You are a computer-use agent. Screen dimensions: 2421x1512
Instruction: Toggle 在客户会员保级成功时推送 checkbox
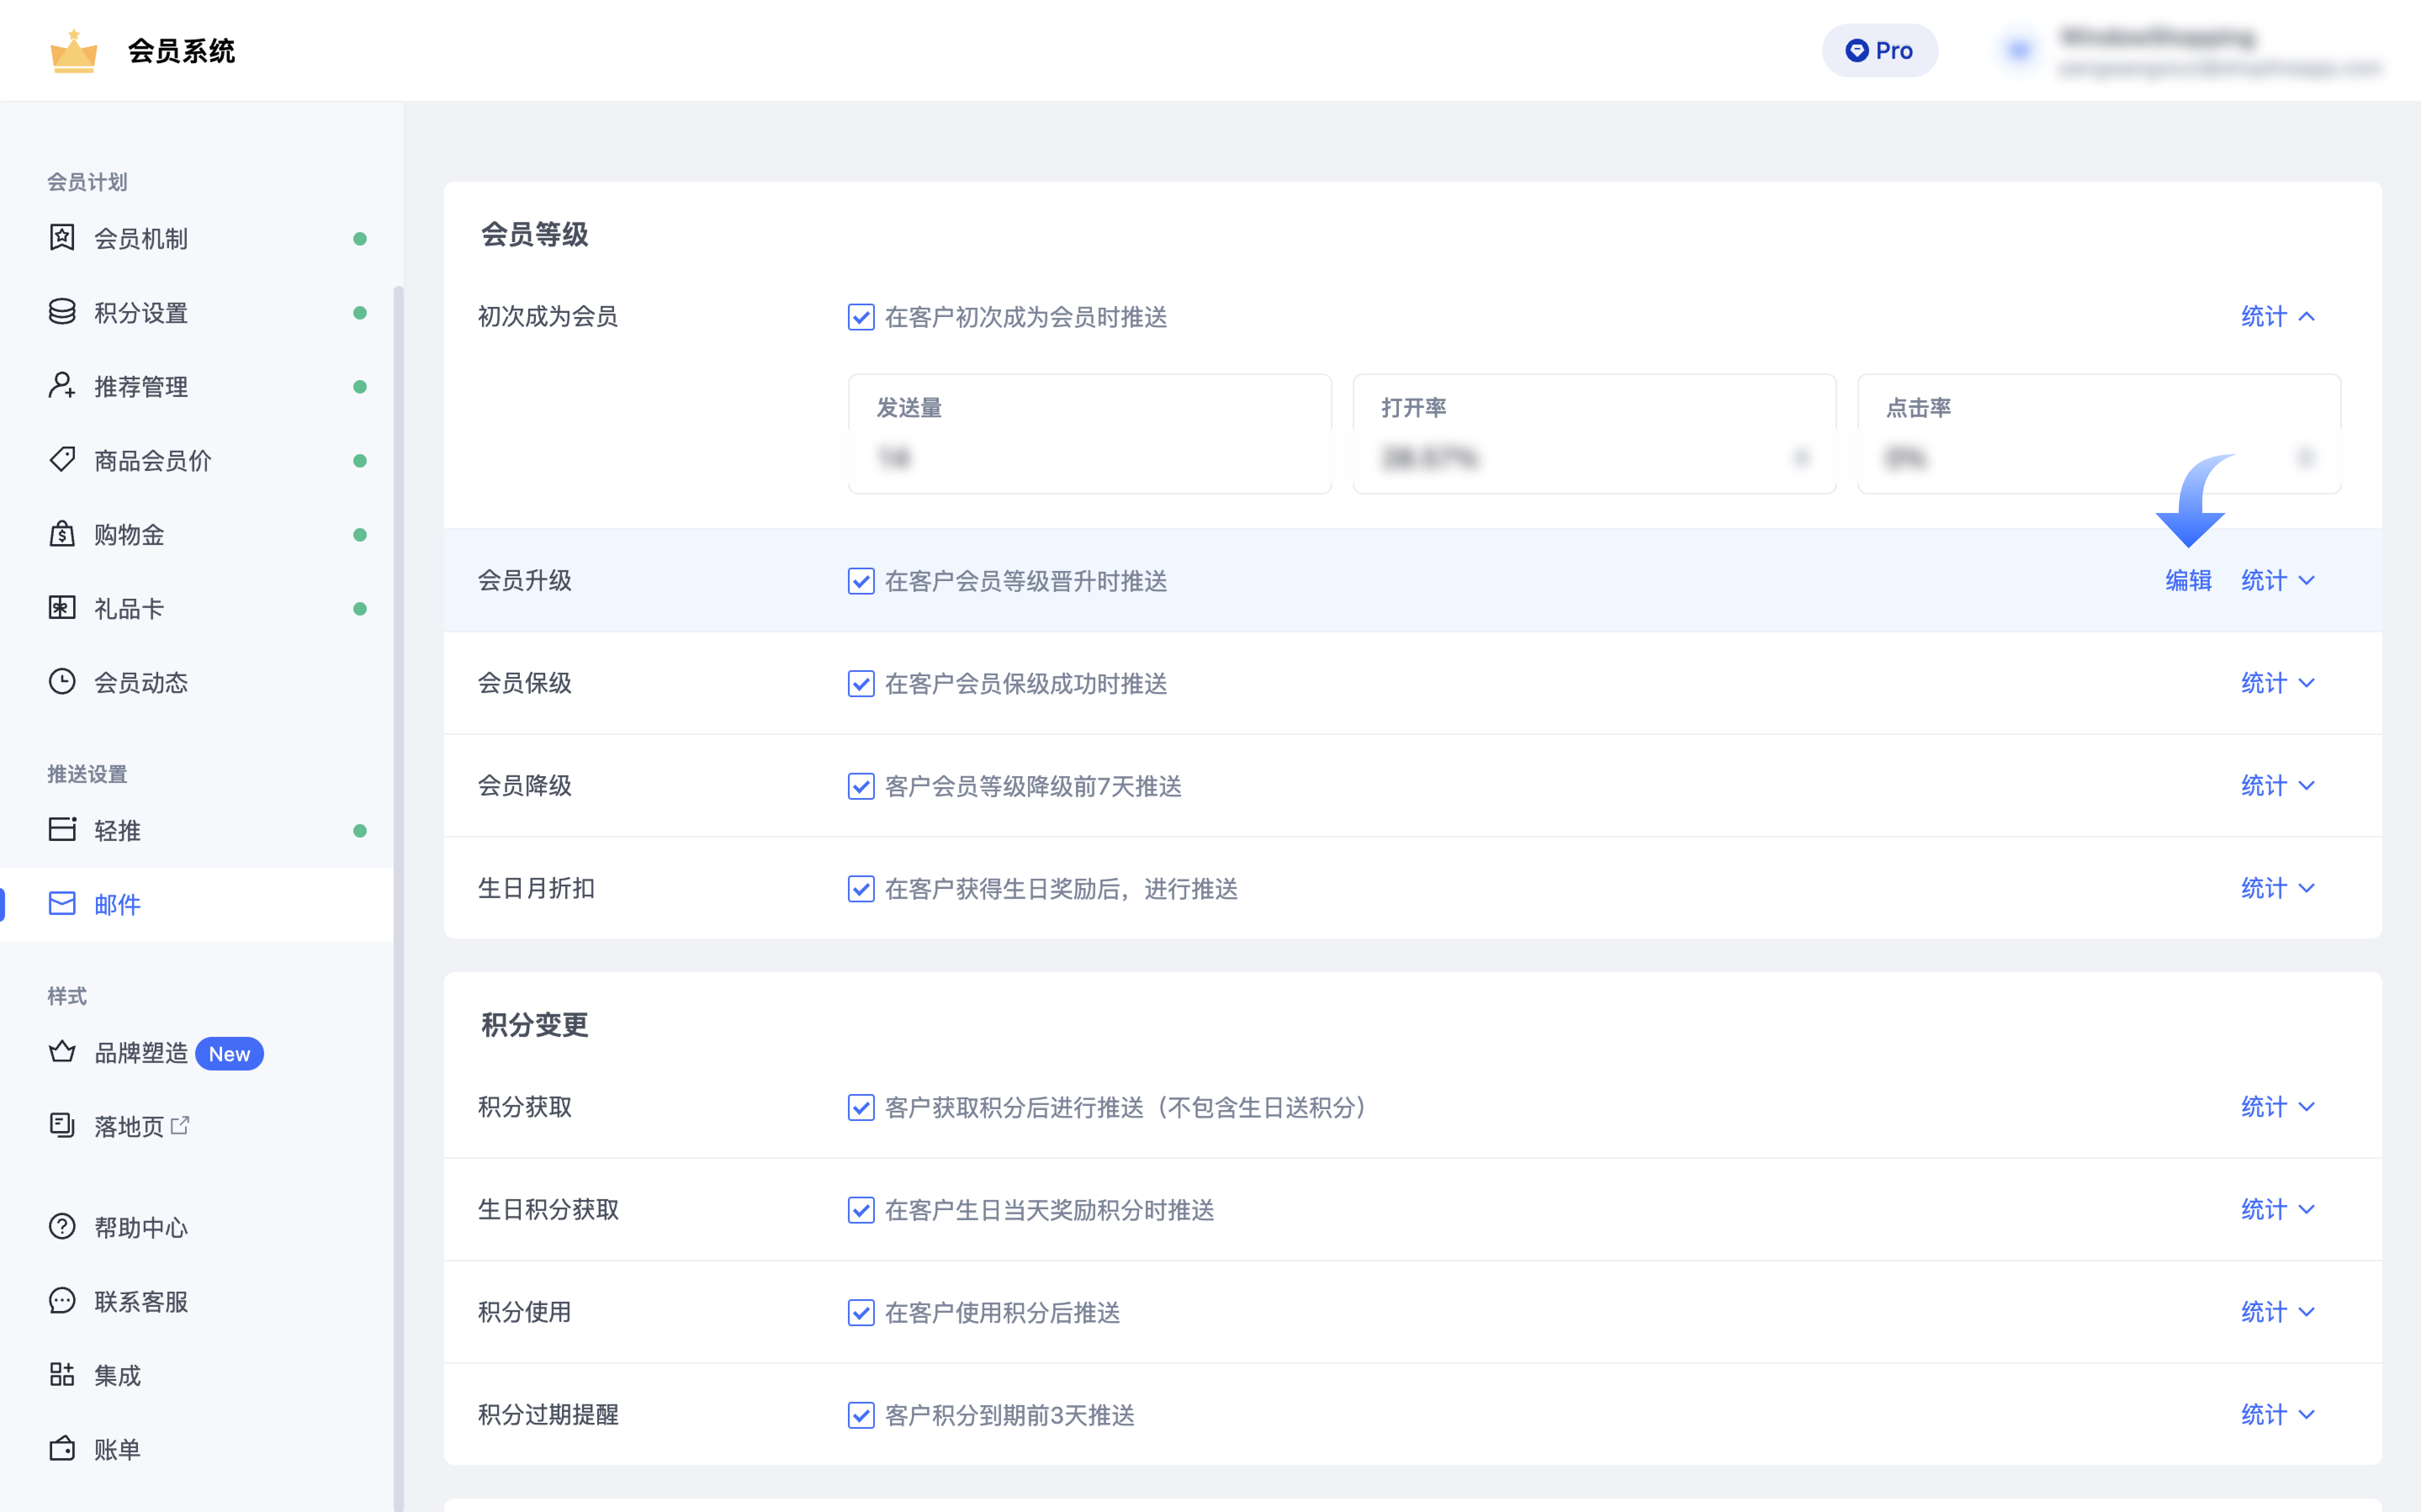pyautogui.click(x=861, y=684)
